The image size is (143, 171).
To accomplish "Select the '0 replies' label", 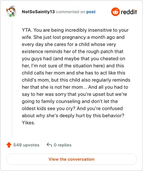I will (x=63, y=145).
